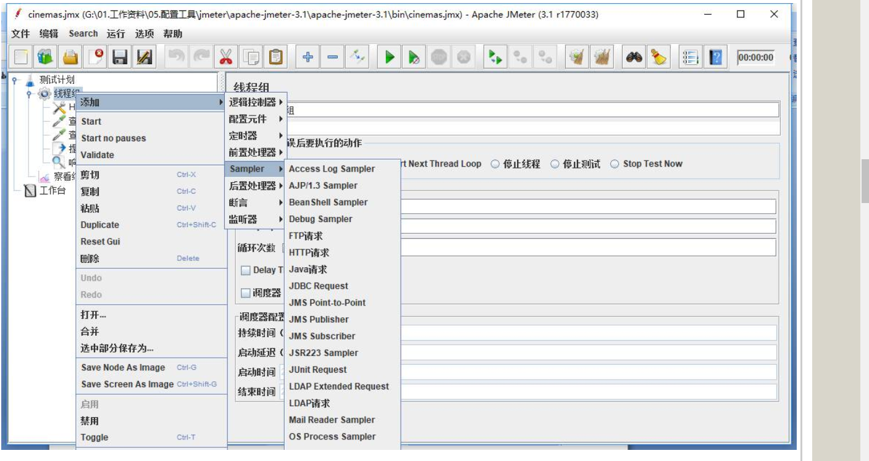Choose Duplicate in the context menu
Image resolution: width=869 pixels, height=461 pixels.
click(x=151, y=225)
